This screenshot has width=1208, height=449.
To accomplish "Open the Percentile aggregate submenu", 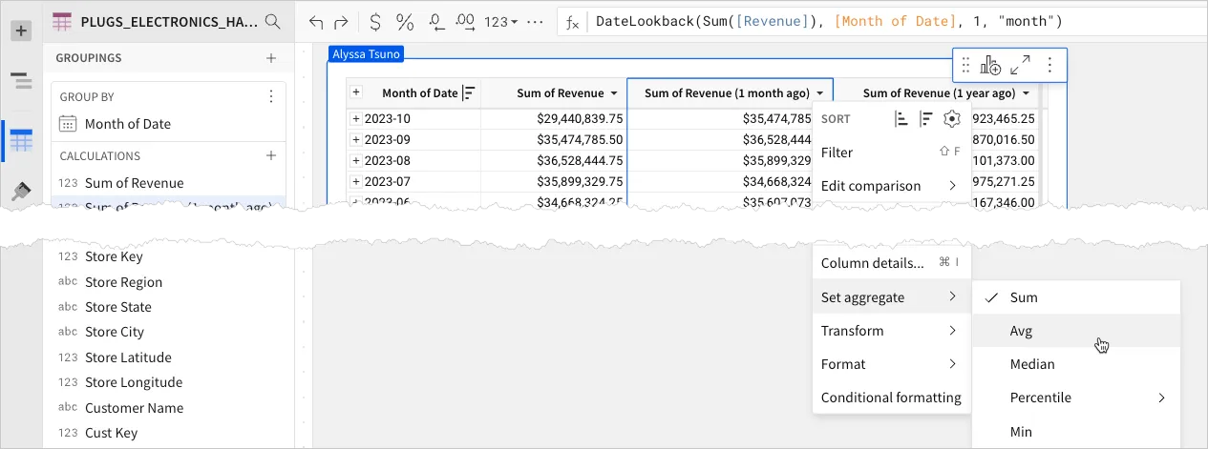I will click(1076, 398).
